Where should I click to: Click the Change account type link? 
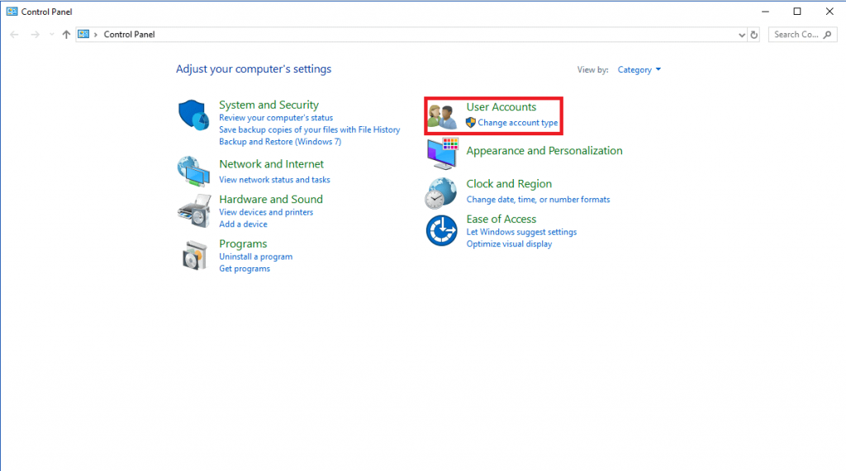point(517,122)
